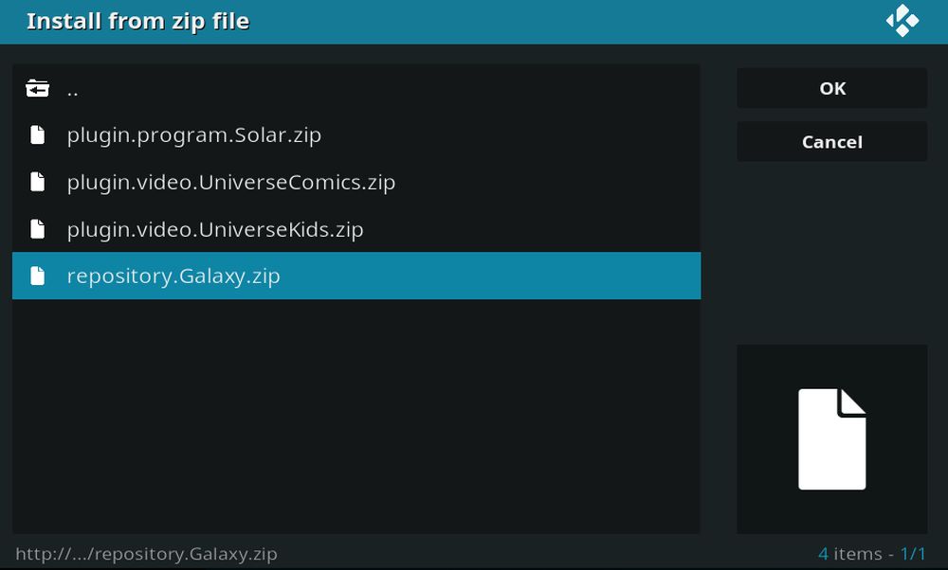The width and height of the screenshot is (948, 570).
Task: Click the file icon beside plugin.video.UniverseComics.zip
Action: tap(37, 182)
